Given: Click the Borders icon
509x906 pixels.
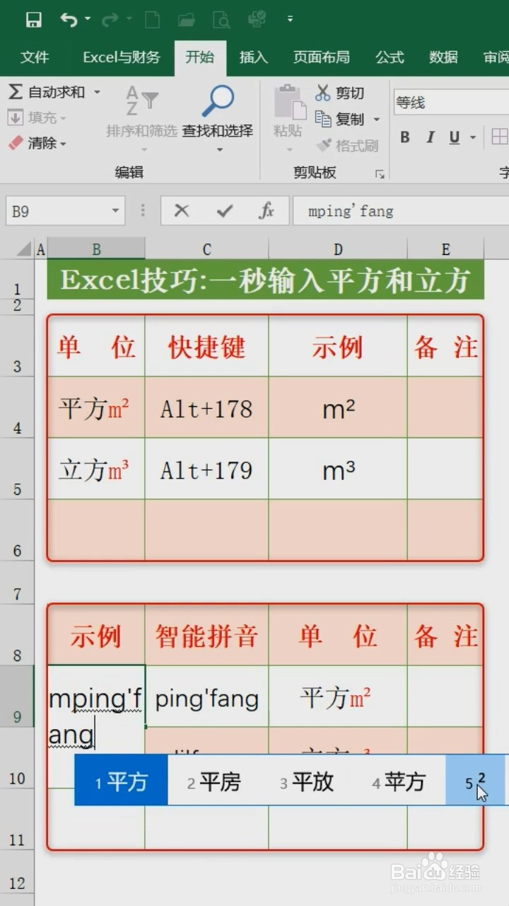Looking at the screenshot, I should tap(500, 137).
